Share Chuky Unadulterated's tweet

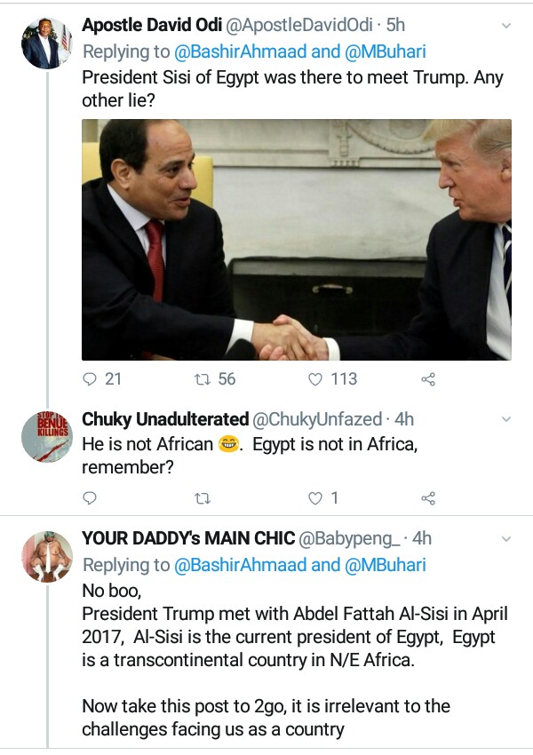point(427,498)
